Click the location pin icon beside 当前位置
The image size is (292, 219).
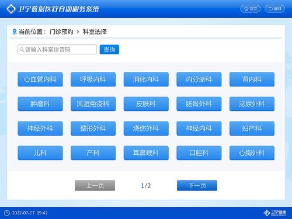tap(14, 32)
